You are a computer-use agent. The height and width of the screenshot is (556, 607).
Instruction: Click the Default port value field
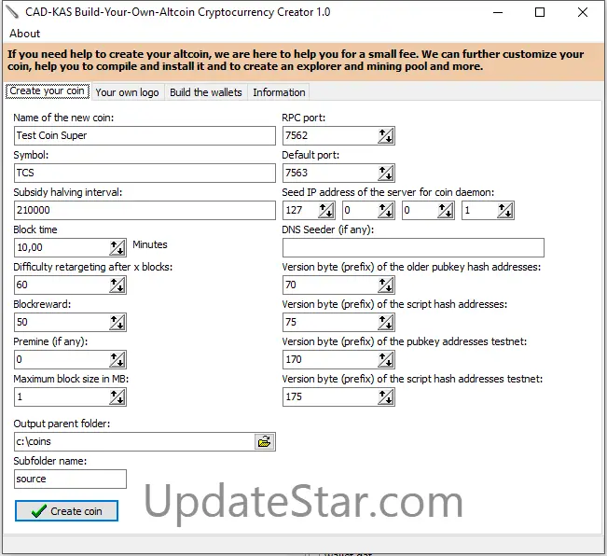[330, 173]
